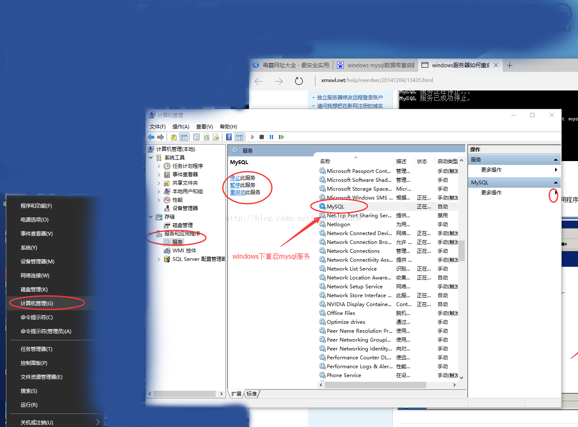This screenshot has height=427, width=578.
Task: Click the services list vertical scrollbar thumb
Action: coord(462,251)
